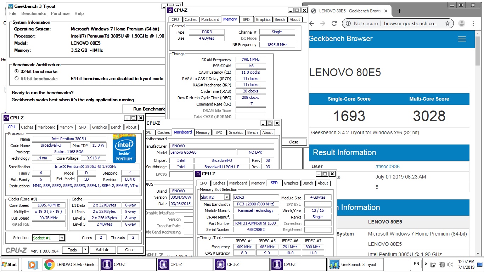484x272 pixels.
Task: Open About tab in CPU-Z Memory window
Action: [295, 19]
